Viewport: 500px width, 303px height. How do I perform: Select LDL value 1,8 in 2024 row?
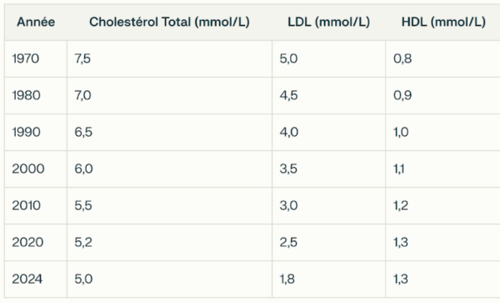pyautogui.click(x=287, y=279)
